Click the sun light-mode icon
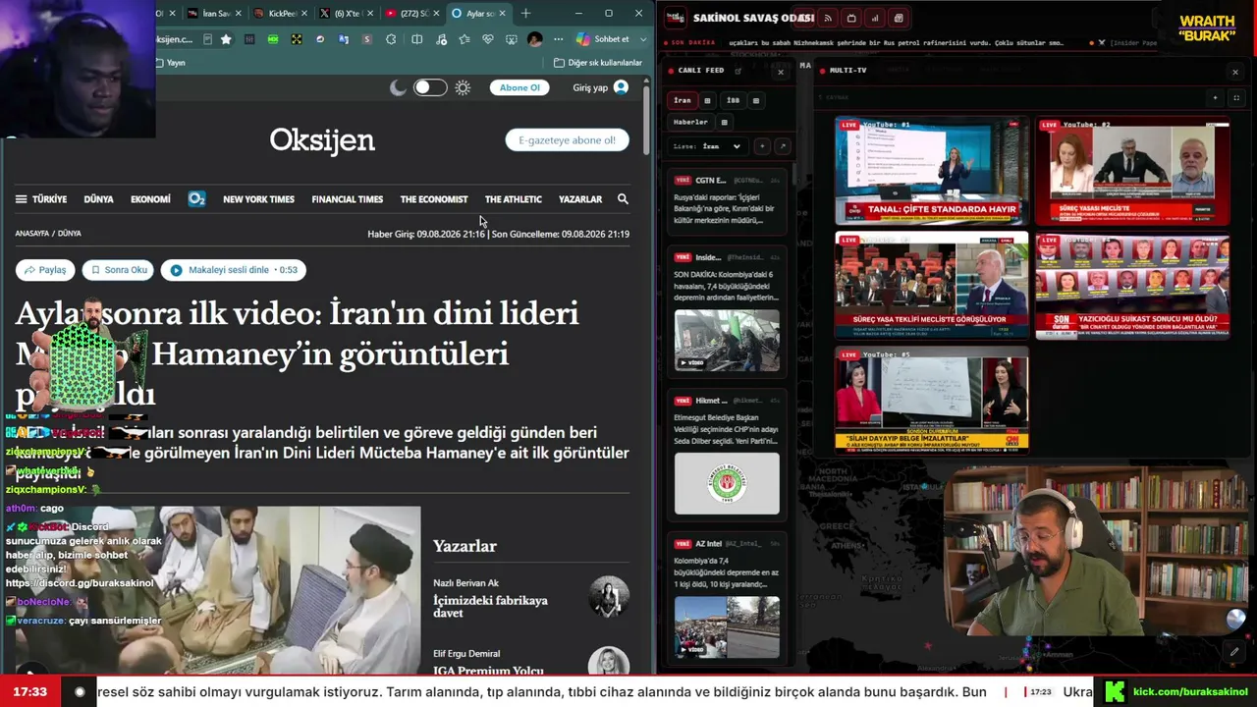This screenshot has height=707, width=1257. 463,87
